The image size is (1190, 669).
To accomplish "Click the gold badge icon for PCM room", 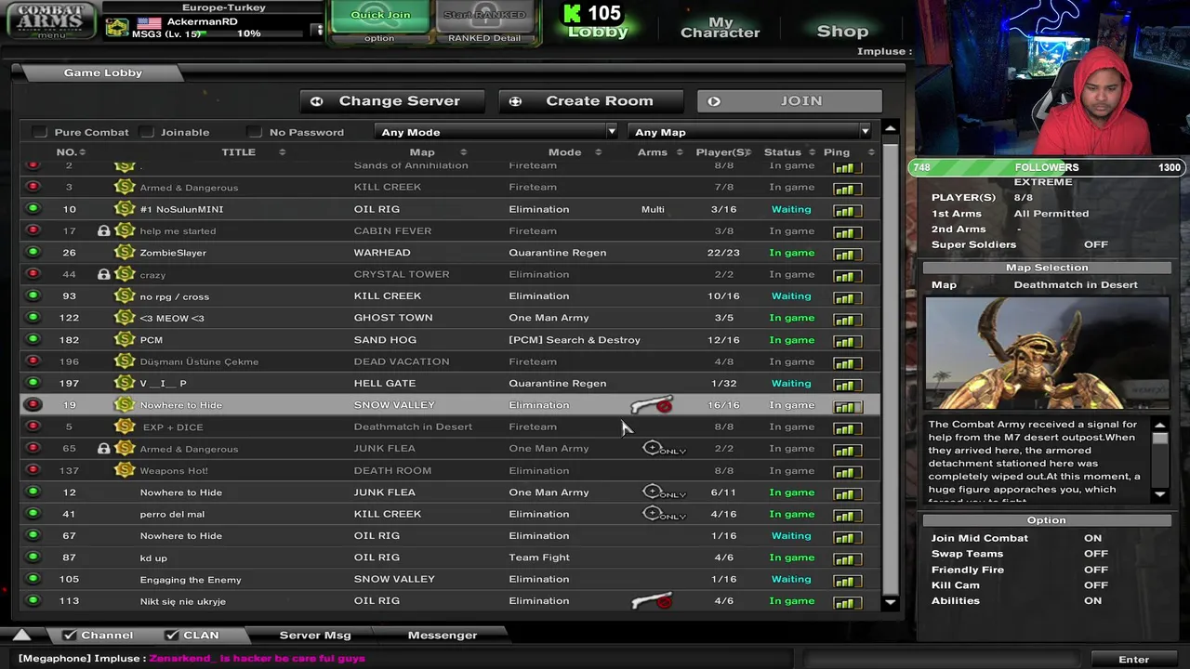I will [125, 339].
